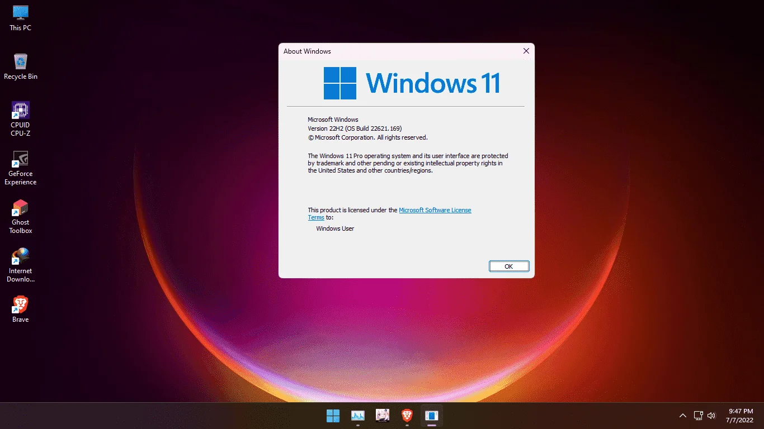The image size is (764, 429).
Task: Select the Internet Download Manager shortcut
Action: [21, 265]
